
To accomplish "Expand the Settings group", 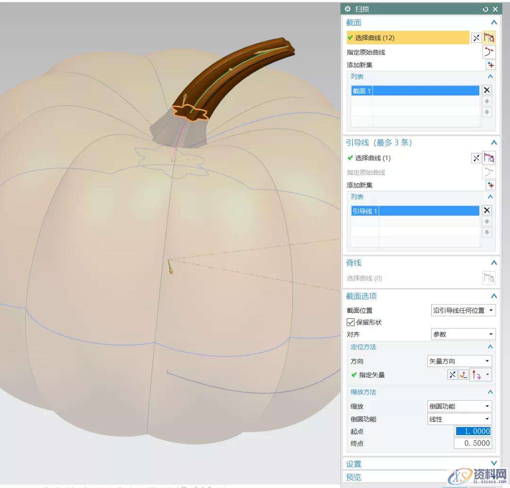I will [x=494, y=463].
